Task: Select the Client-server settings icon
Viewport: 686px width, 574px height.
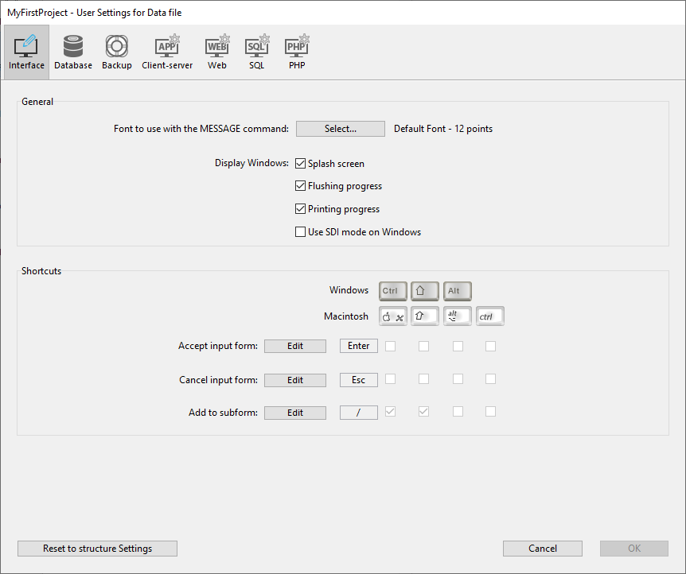Action: [x=167, y=52]
